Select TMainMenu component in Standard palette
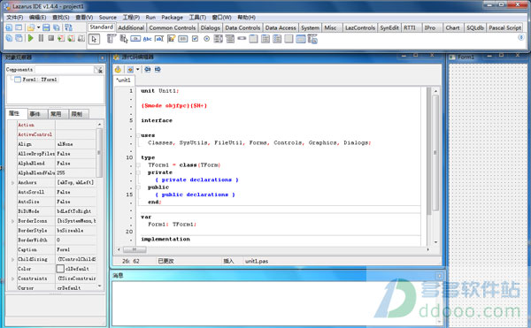The height and width of the screenshot is (328, 531). click(111, 39)
